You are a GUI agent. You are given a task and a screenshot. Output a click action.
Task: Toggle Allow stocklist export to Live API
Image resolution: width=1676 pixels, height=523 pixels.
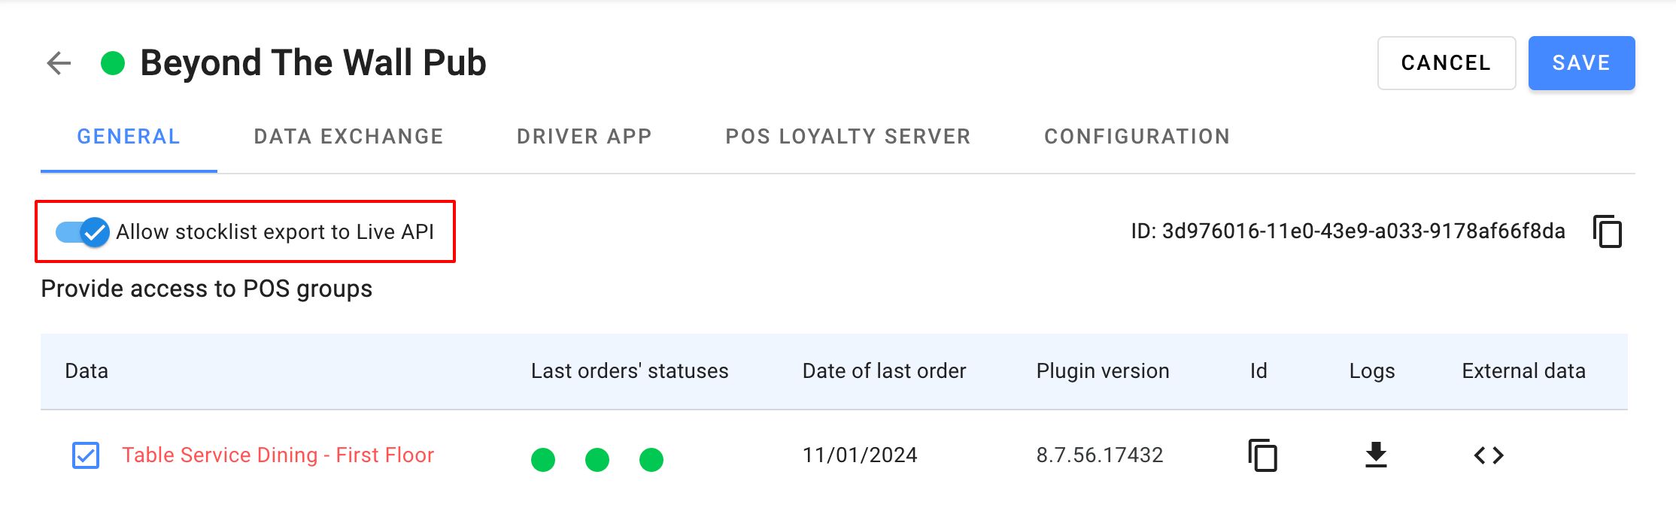click(83, 232)
